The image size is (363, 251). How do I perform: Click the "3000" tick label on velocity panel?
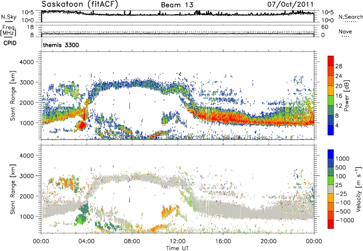26,176
